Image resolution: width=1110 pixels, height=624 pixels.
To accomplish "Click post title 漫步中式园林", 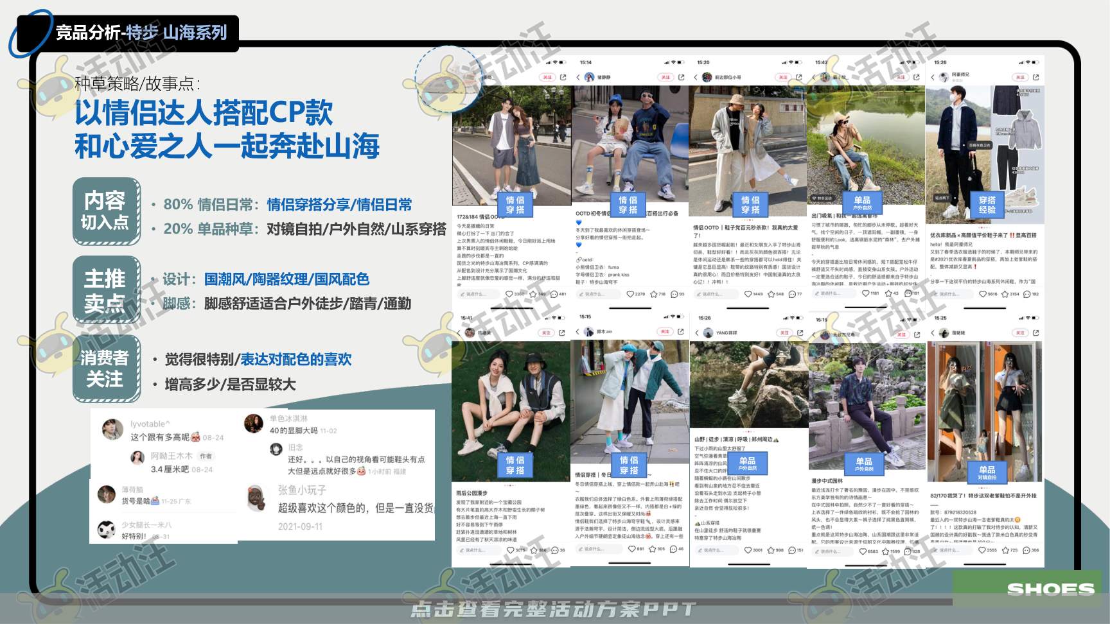I will click(827, 480).
